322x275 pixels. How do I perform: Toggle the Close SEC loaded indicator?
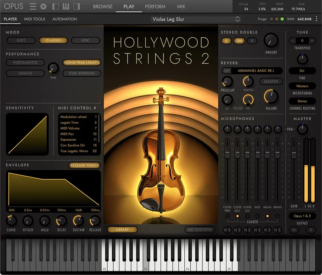pos(237,216)
